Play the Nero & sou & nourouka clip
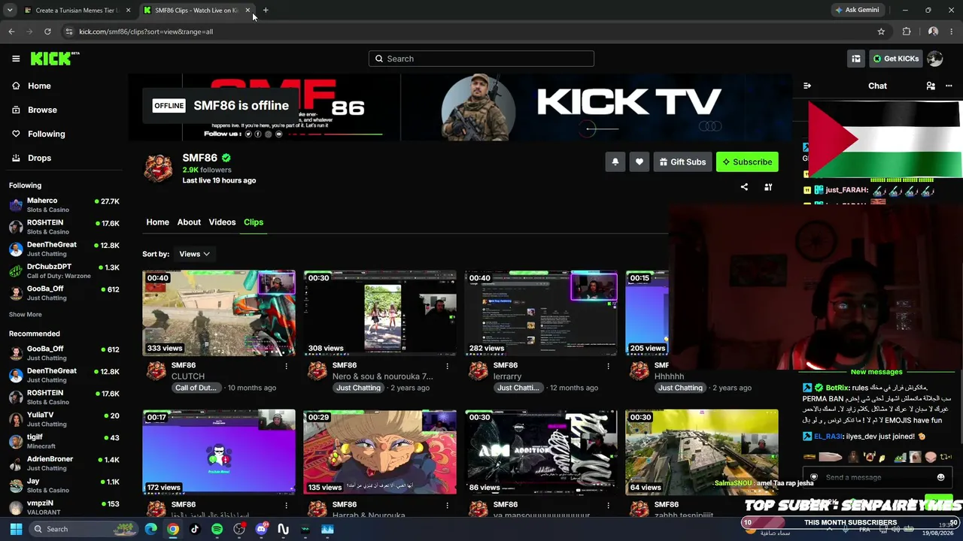963x541 pixels. (380, 313)
